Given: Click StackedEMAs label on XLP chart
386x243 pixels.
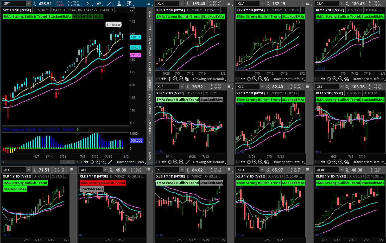Looking at the screenshot, I should (x=15, y=189).
